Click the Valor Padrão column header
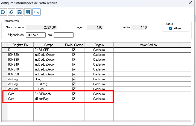This screenshot has width=196, height=126. click(148, 45)
